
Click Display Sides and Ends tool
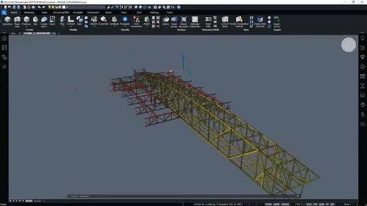point(260,22)
